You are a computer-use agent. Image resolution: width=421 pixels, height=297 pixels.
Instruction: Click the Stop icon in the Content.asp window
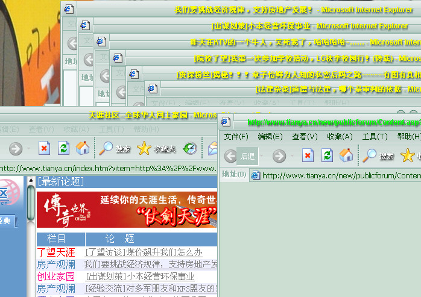[308, 155]
